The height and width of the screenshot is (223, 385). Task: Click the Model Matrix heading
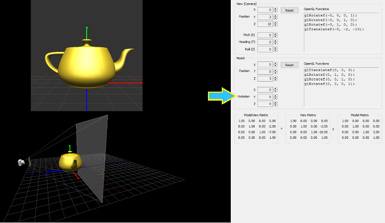359,115
